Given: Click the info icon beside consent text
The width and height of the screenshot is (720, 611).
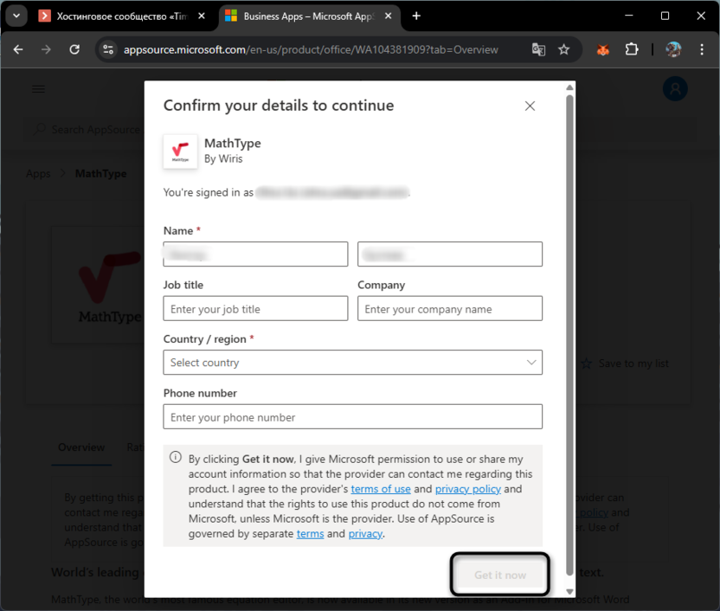Looking at the screenshot, I should 176,457.
